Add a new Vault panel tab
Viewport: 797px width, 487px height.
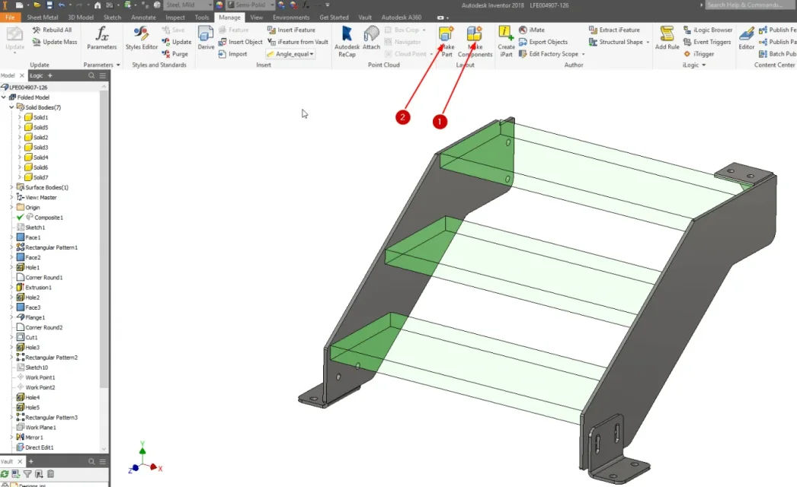pyautogui.click(x=30, y=461)
